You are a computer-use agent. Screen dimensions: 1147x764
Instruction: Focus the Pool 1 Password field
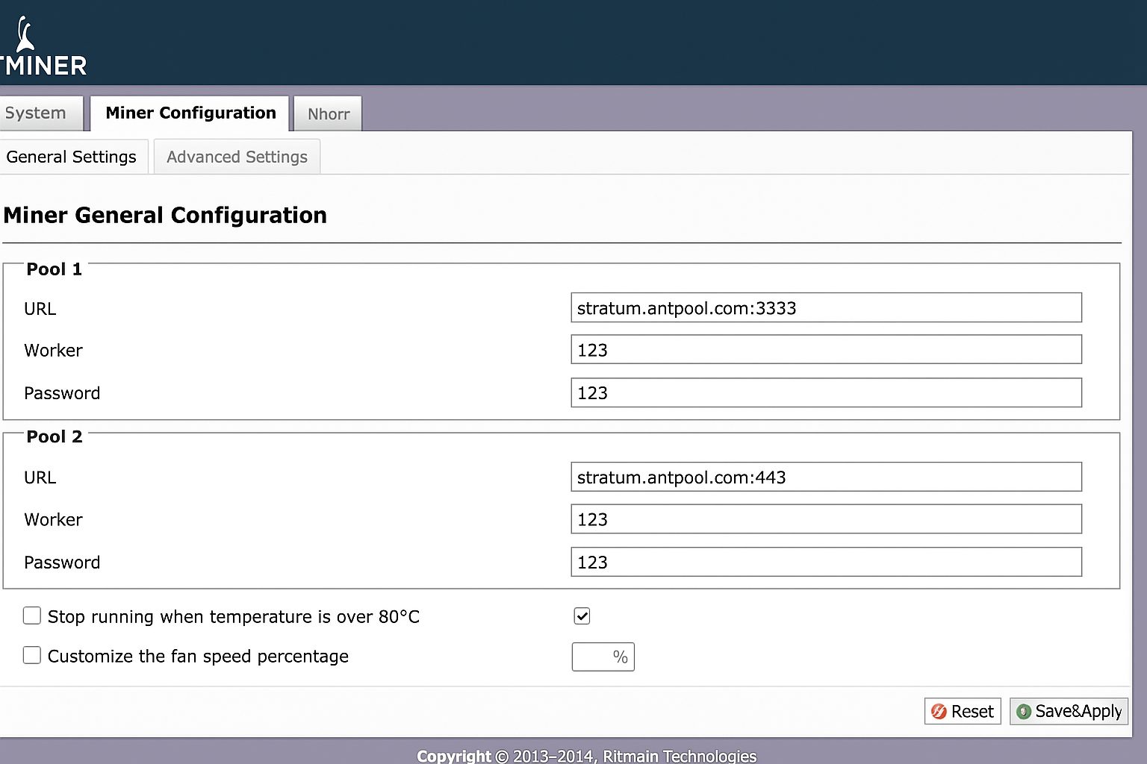(x=826, y=392)
